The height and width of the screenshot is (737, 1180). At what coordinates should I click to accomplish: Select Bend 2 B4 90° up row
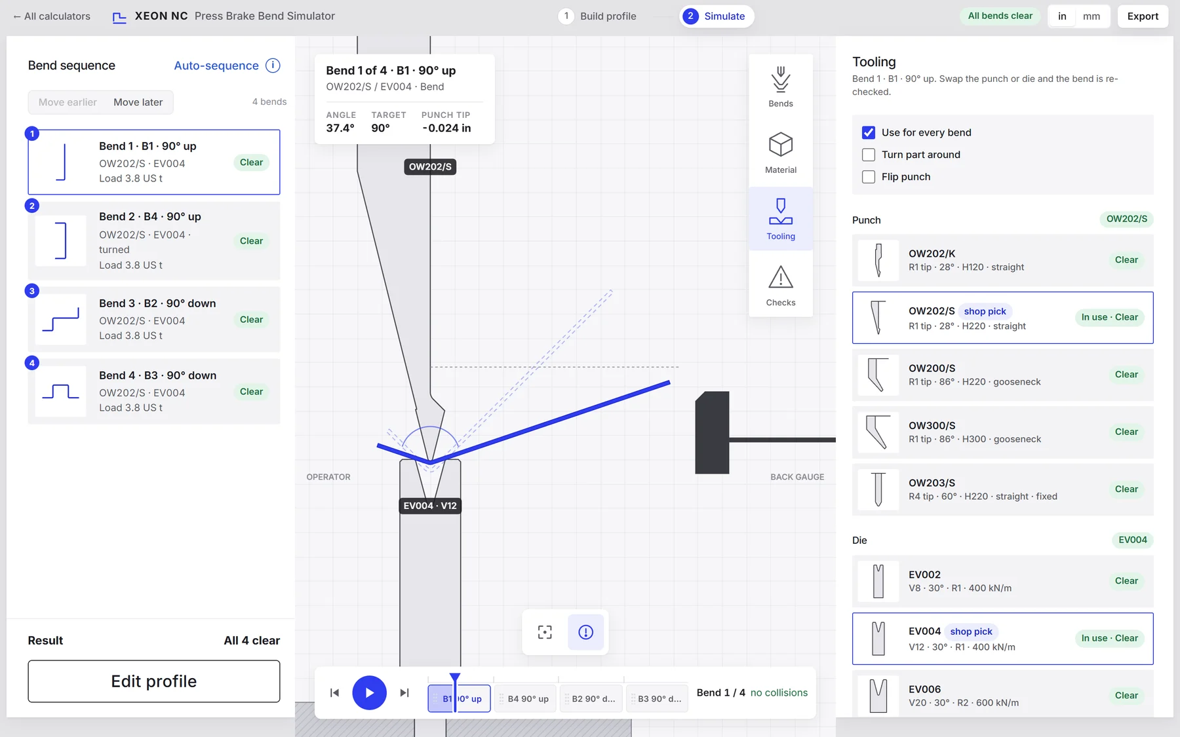[x=154, y=241]
